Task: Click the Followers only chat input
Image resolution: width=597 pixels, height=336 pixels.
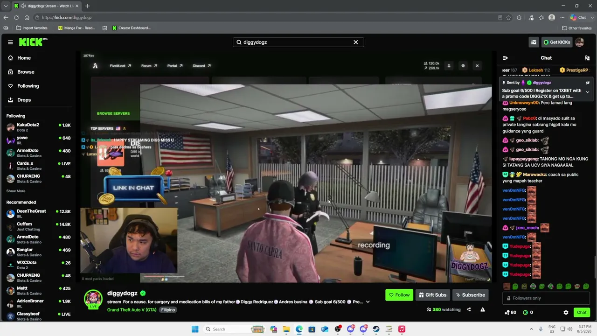Action: 546,298
